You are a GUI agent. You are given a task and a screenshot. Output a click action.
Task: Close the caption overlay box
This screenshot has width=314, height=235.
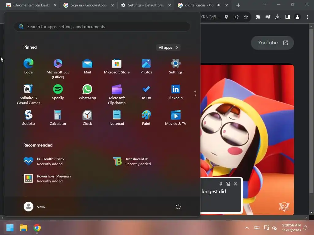(235, 184)
